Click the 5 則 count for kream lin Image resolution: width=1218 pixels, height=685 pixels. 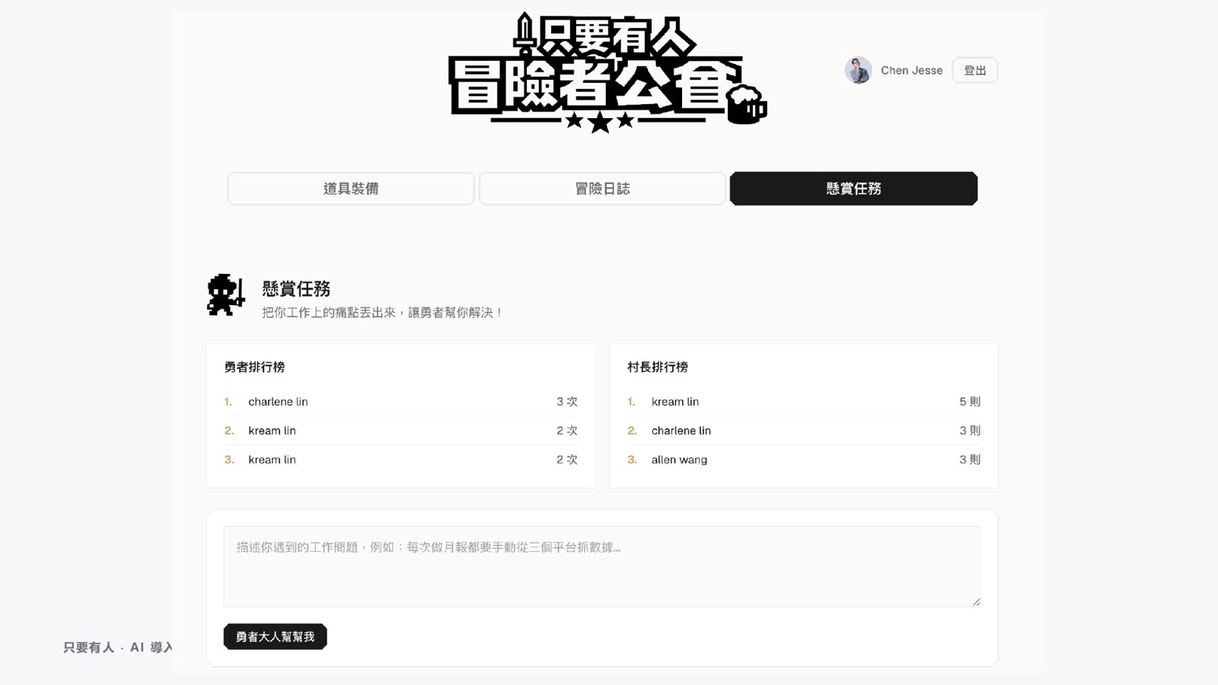(970, 402)
